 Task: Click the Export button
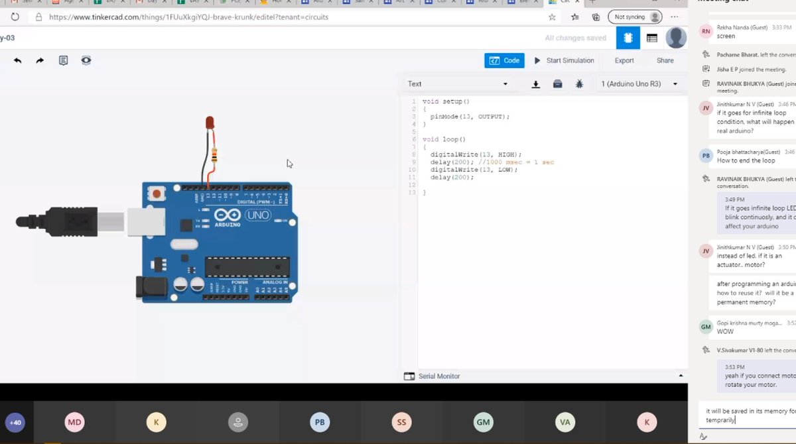[624, 60]
